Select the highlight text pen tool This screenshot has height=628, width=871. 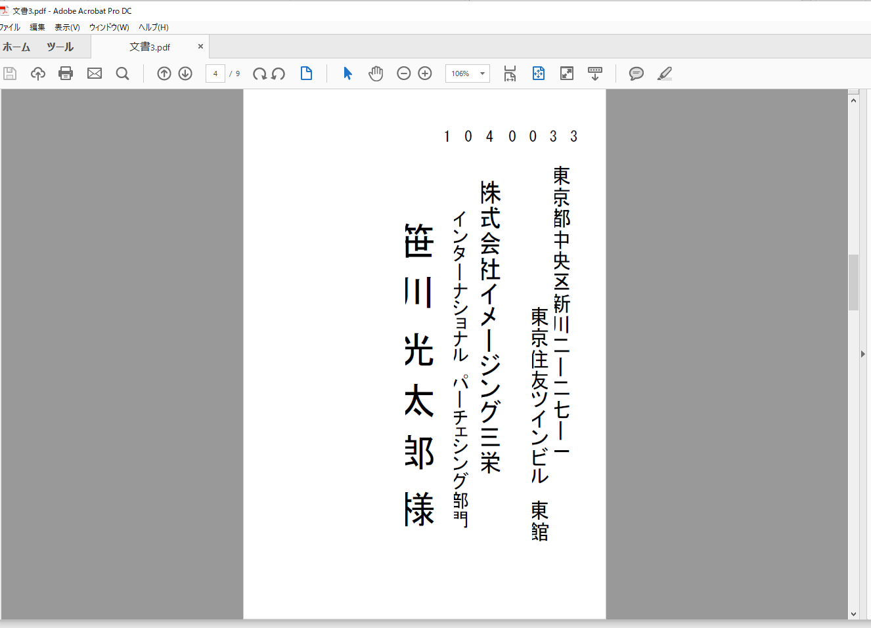pos(665,73)
